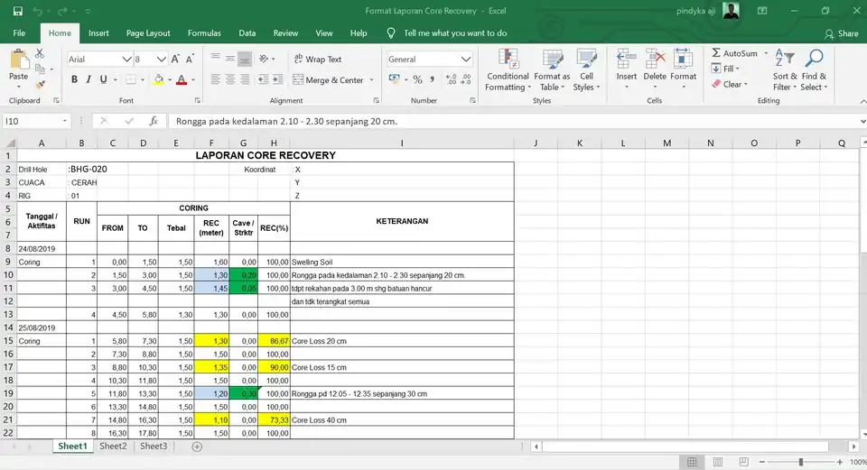Open the Borders dropdown arrow
This screenshot has width=867, height=470.
pyautogui.click(x=143, y=80)
